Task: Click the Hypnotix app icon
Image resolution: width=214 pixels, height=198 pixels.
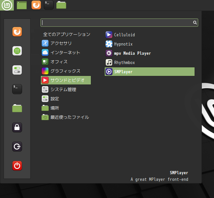Action: click(x=109, y=44)
